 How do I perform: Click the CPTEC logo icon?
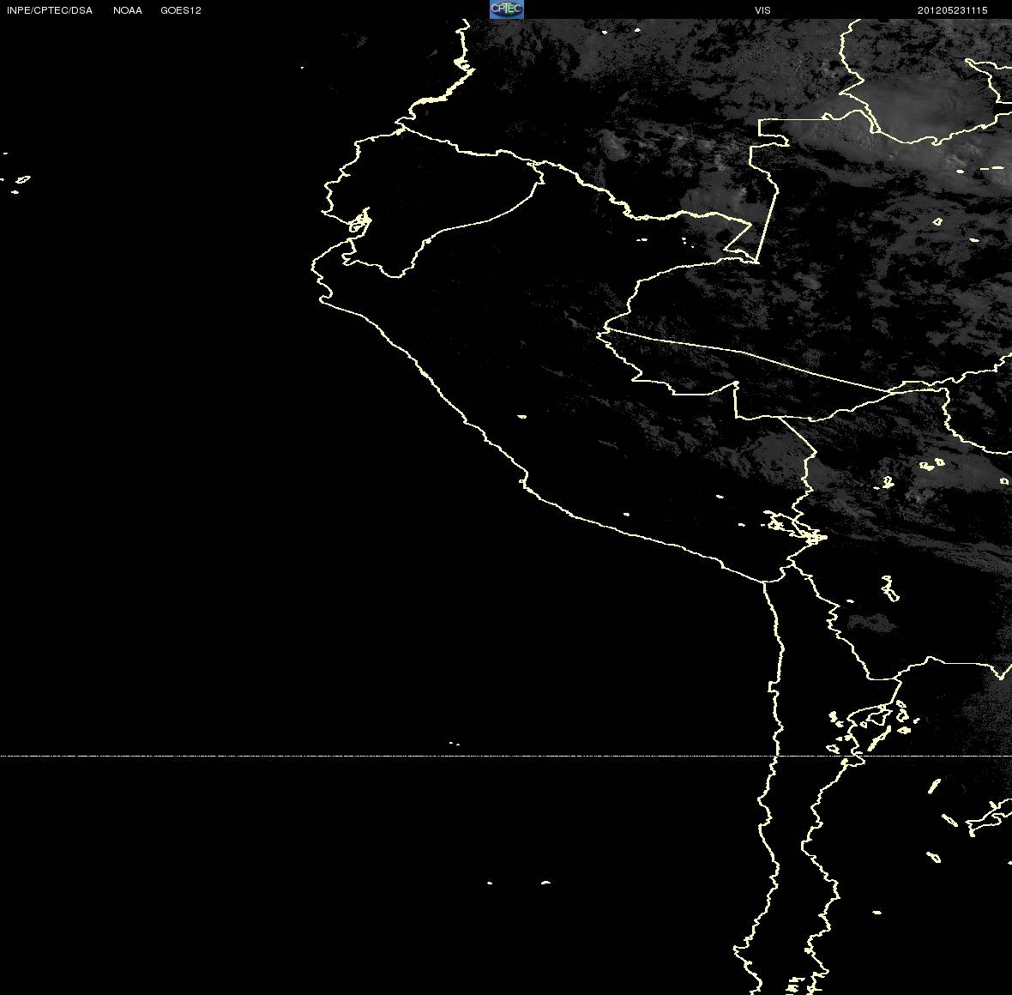point(507,9)
